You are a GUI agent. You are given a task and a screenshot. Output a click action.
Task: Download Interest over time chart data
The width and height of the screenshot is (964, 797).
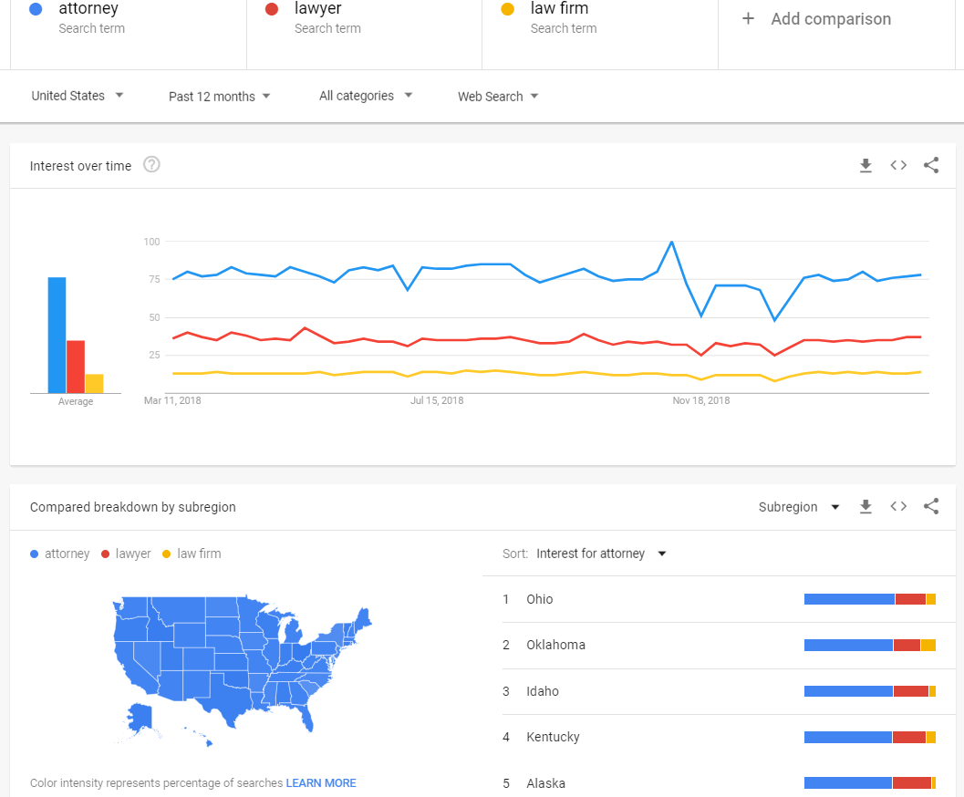(866, 165)
